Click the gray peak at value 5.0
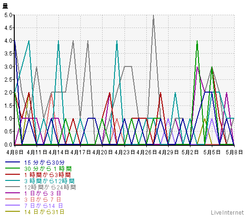 tap(153, 15)
